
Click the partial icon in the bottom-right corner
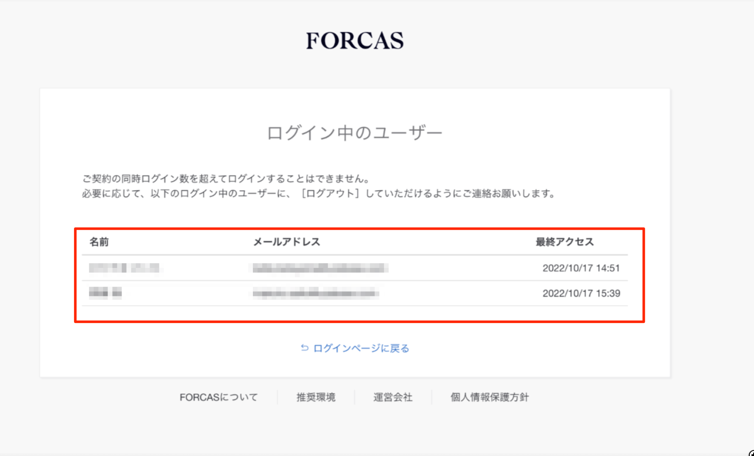(x=751, y=453)
